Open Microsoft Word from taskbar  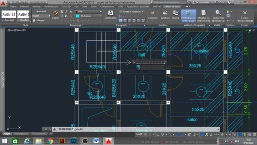pos(96,141)
